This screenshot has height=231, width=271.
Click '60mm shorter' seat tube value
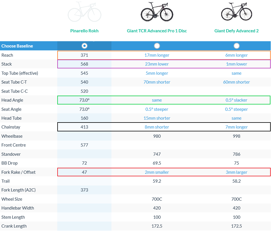tap(236, 82)
